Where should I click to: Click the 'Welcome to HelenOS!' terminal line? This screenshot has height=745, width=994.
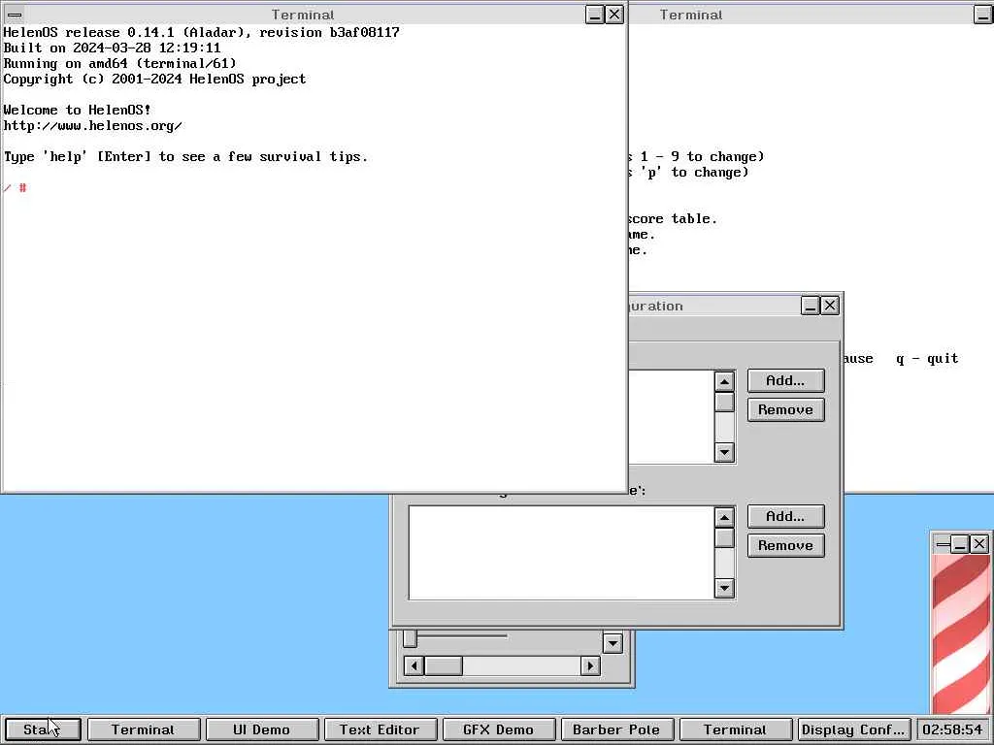click(x=78, y=110)
